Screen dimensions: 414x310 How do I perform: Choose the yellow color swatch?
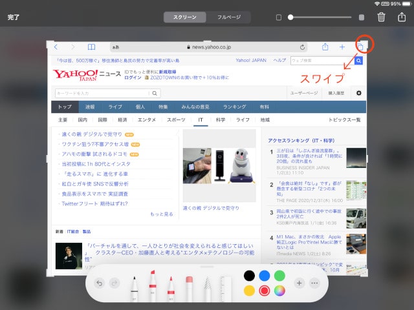[x=249, y=291]
